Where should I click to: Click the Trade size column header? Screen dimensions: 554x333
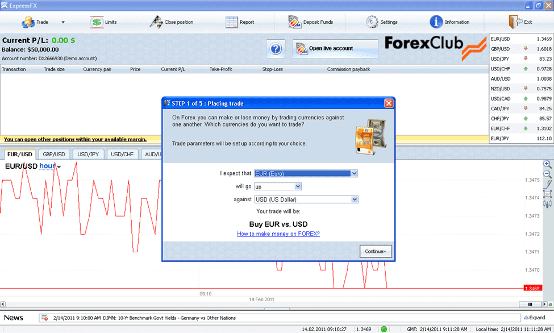coord(54,69)
